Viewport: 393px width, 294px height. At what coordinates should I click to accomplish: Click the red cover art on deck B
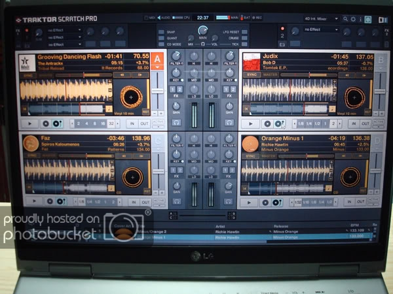(x=252, y=62)
